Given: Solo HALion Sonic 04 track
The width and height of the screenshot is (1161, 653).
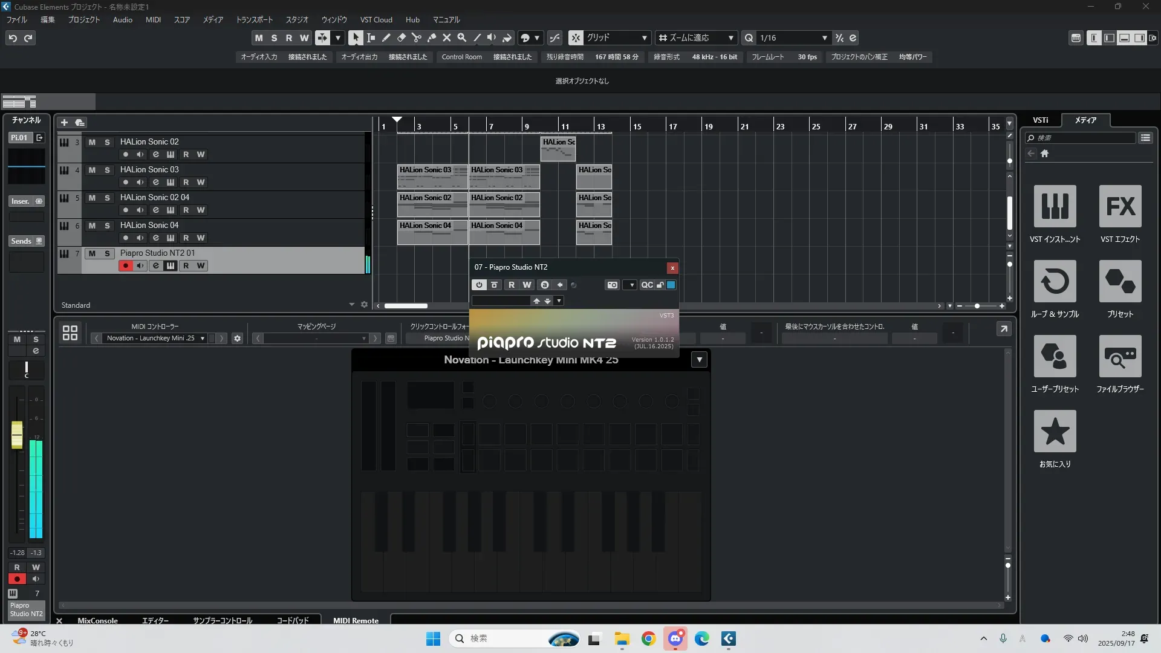Looking at the screenshot, I should coord(107,226).
